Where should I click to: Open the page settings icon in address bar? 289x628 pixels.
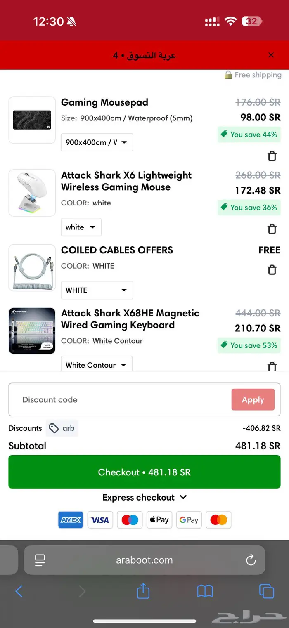click(40, 560)
